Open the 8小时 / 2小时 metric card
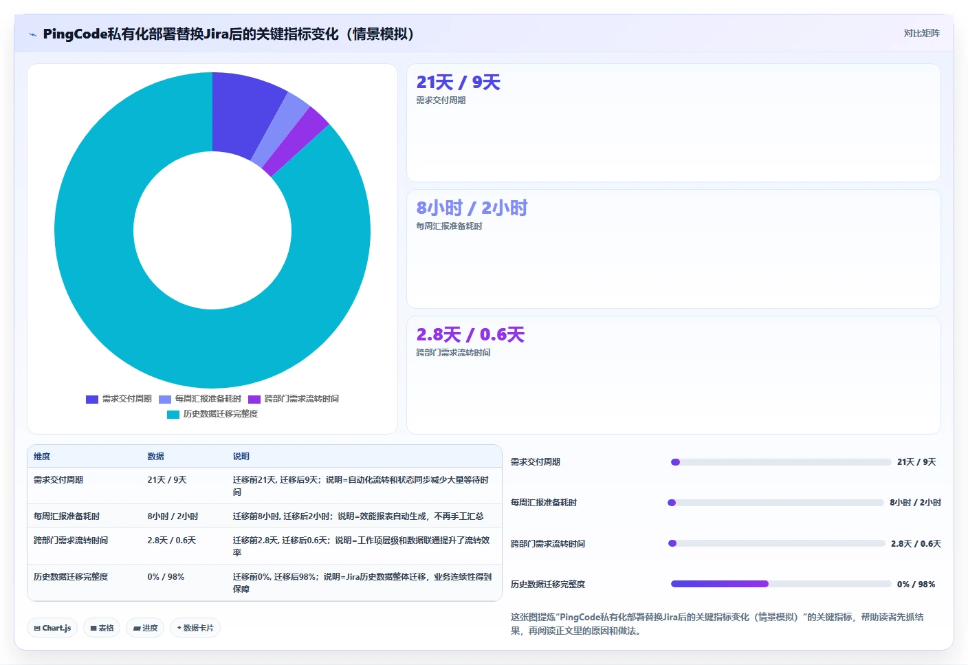Image resolution: width=968 pixels, height=665 pixels. coord(674,249)
